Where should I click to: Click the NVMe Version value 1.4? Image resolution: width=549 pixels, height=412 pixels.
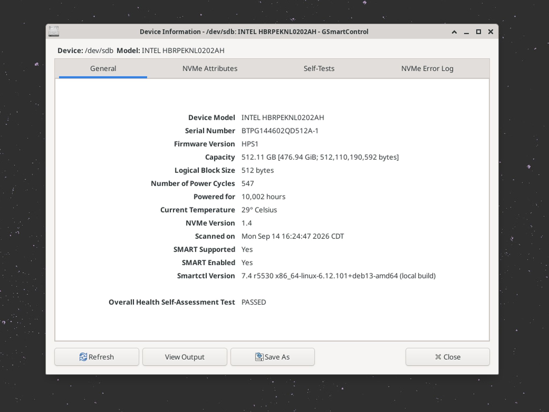click(247, 223)
